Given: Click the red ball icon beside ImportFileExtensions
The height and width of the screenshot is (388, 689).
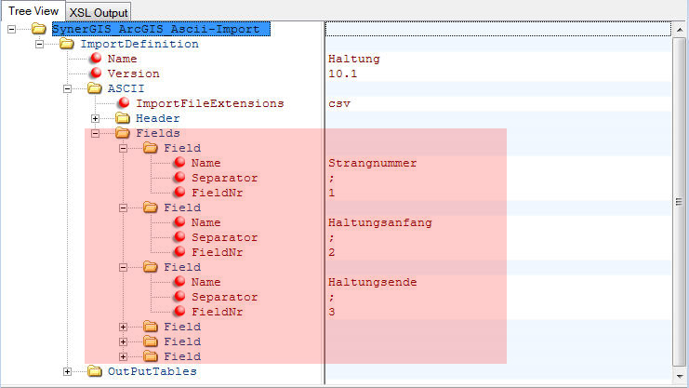Looking at the screenshot, I should point(123,103).
